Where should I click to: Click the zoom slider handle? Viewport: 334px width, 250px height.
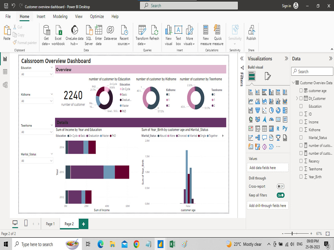pos(292,233)
